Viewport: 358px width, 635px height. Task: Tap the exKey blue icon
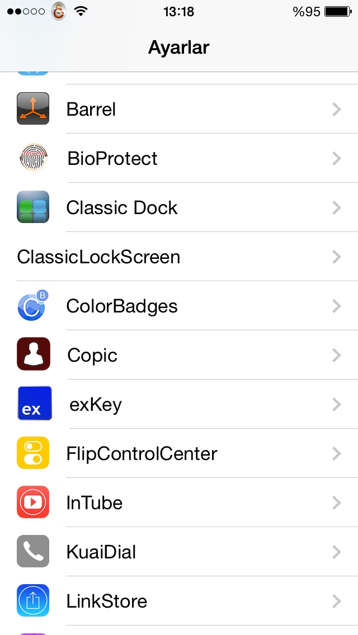(35, 403)
